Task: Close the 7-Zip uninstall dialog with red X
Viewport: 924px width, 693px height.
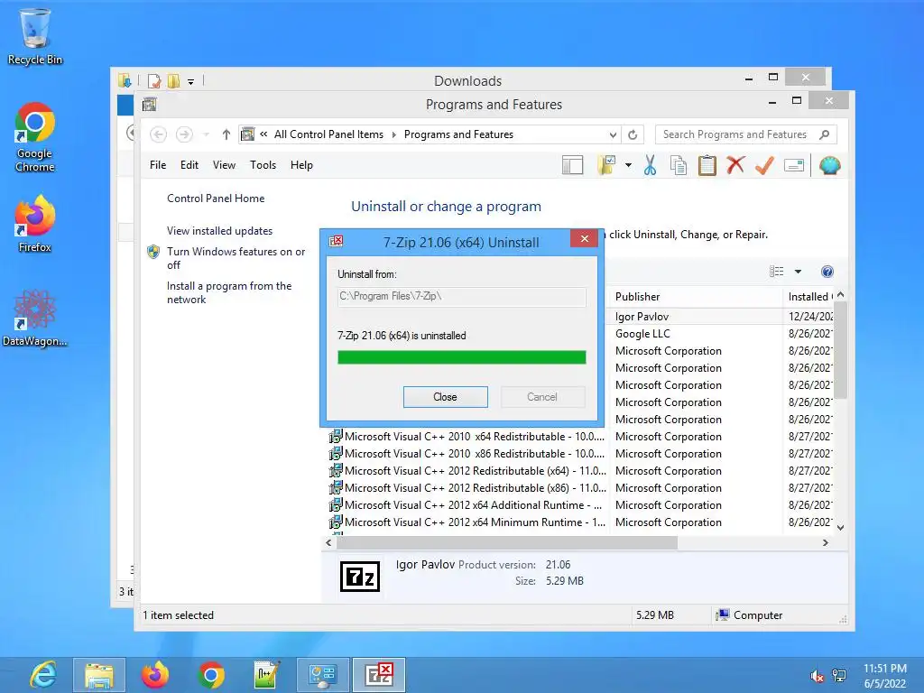Action: 584,238
